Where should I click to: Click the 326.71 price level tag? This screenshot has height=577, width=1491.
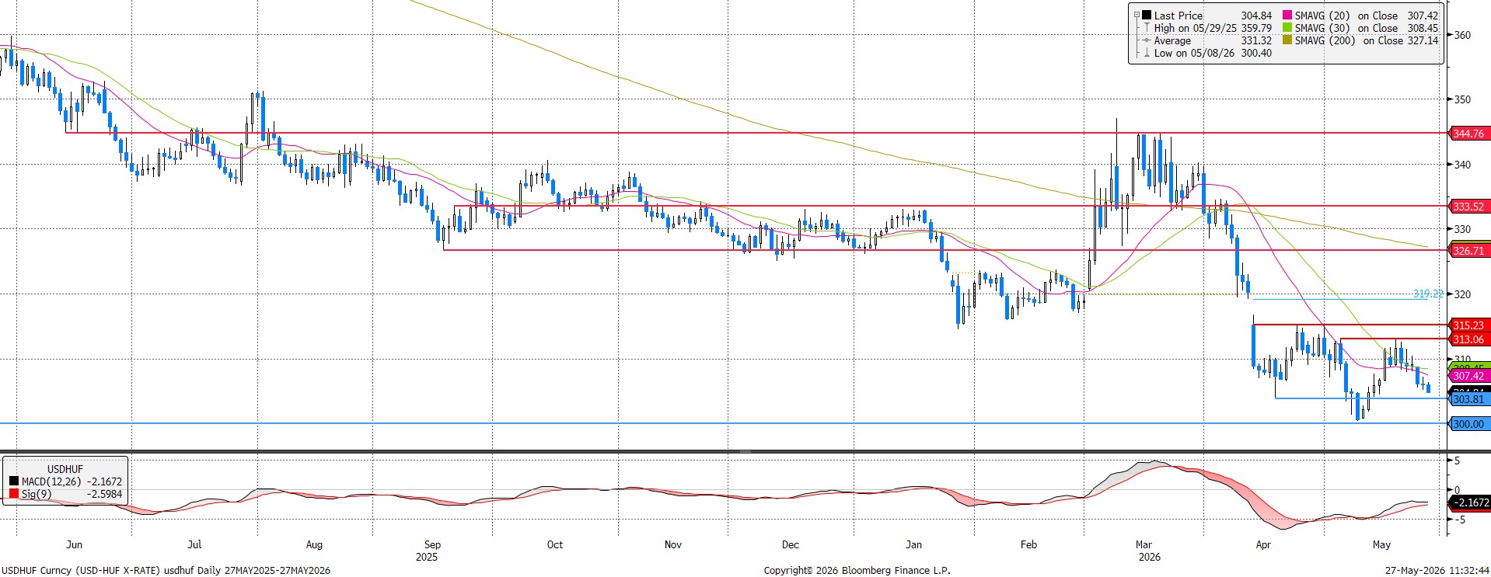click(x=1469, y=250)
